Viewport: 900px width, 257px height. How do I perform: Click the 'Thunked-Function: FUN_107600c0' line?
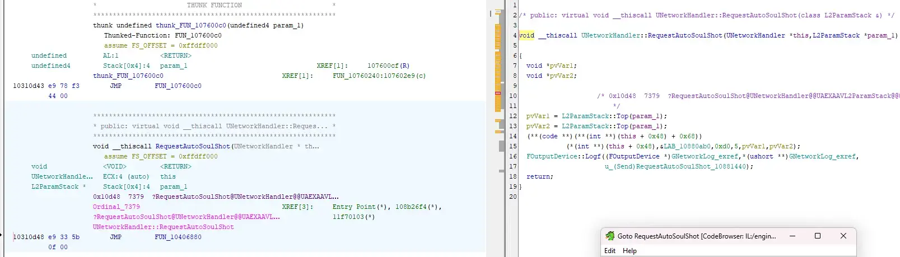tap(162, 35)
